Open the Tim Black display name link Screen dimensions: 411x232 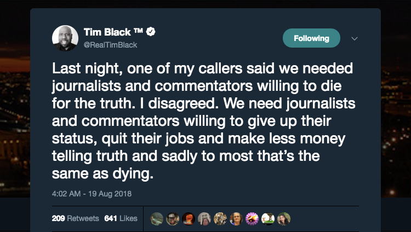[x=106, y=32]
